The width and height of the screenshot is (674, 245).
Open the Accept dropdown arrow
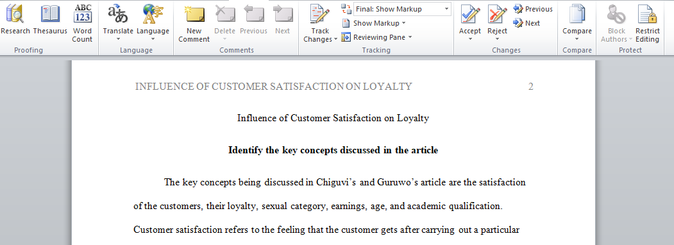470,39
